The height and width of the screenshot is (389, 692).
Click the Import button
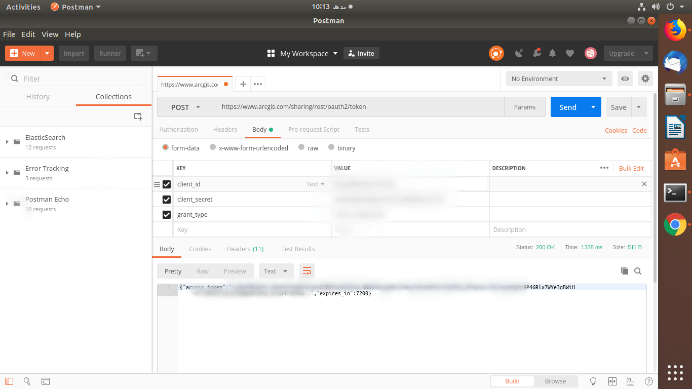(x=74, y=53)
